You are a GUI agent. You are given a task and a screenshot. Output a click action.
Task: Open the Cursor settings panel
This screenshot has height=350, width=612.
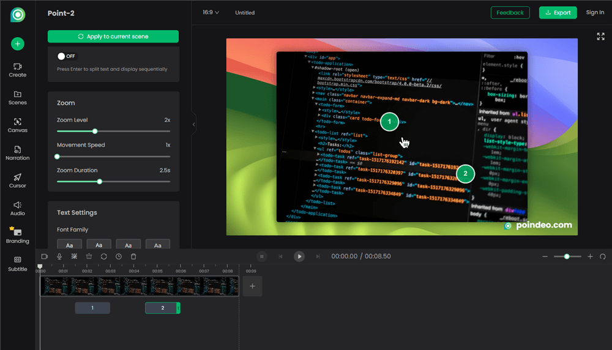(x=17, y=181)
